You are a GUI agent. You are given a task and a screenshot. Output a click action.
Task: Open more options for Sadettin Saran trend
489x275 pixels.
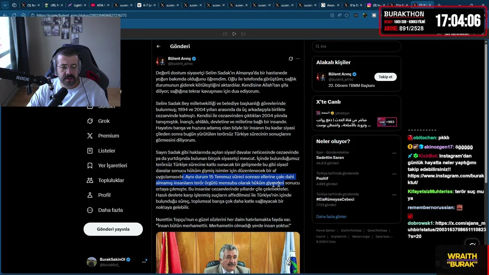[394, 153]
